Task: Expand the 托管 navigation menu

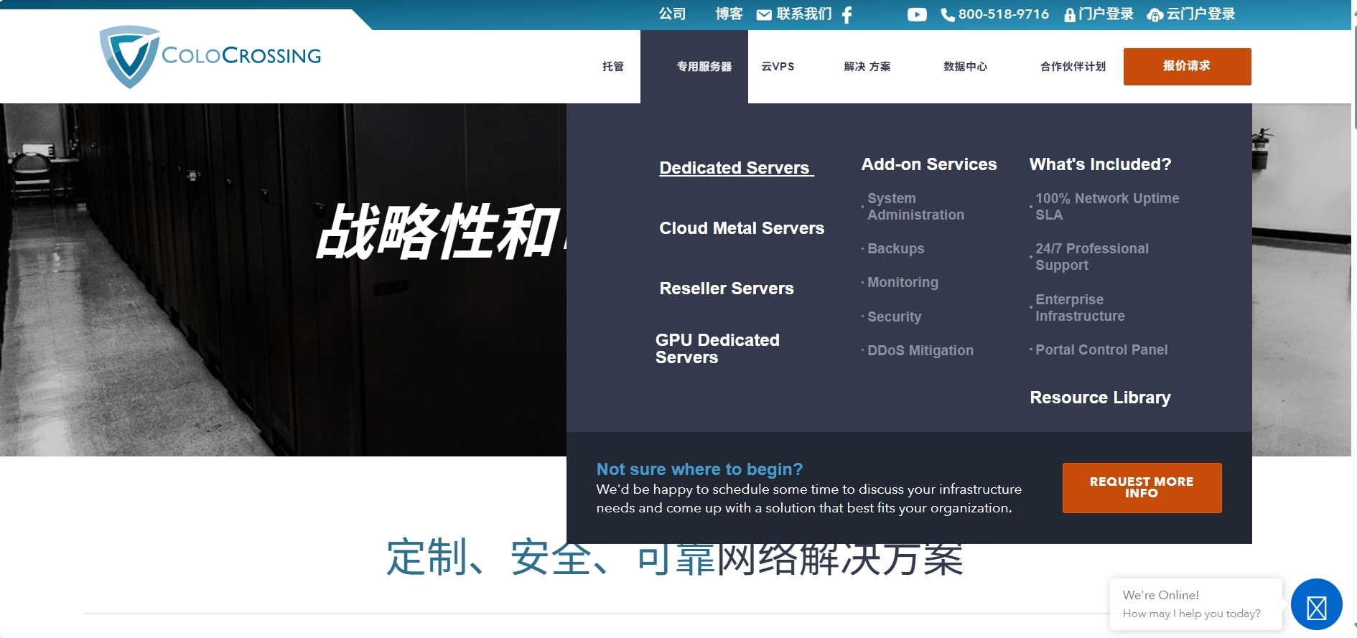Action: pyautogui.click(x=612, y=67)
